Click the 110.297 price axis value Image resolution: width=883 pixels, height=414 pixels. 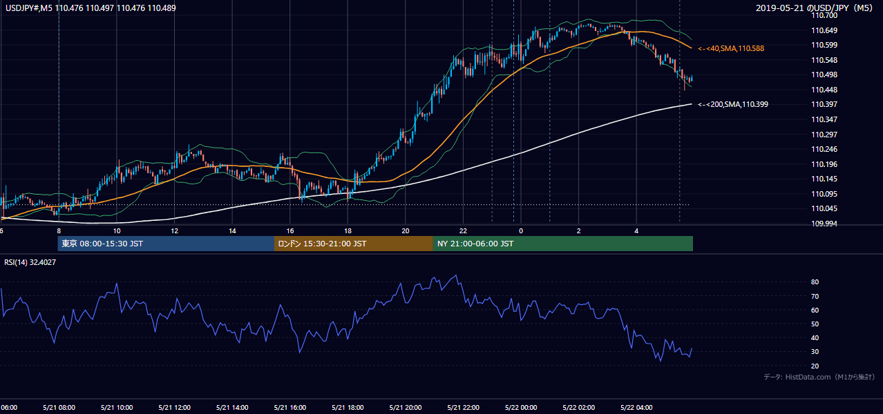(825, 135)
